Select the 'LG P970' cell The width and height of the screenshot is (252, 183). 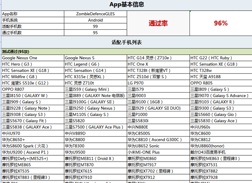pyautogui.click(x=158, y=83)
